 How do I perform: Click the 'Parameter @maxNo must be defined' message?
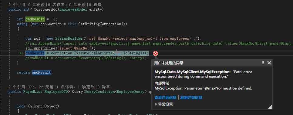click(203, 88)
